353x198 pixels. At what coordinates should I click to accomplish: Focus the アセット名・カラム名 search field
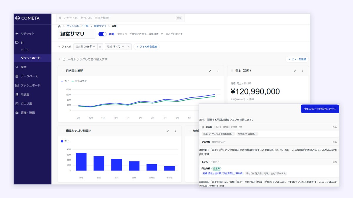click(121, 18)
